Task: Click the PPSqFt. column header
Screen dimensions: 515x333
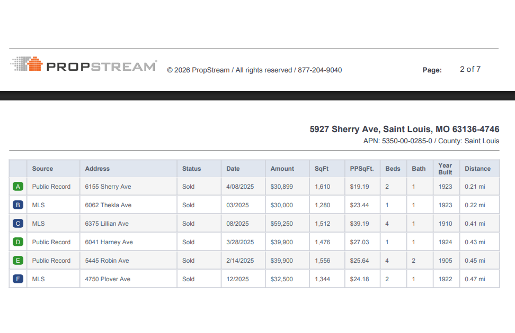Action: point(362,169)
